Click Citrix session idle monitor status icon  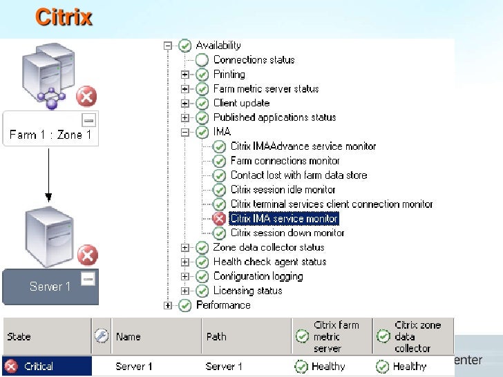coord(219,190)
